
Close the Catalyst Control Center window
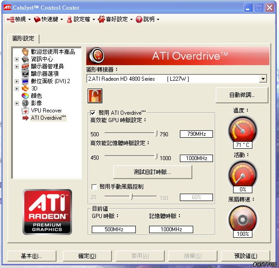pyautogui.click(x=269, y=8)
